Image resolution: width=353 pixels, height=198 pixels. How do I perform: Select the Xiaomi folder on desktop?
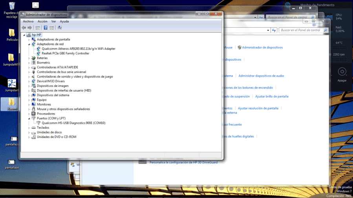[12, 104]
